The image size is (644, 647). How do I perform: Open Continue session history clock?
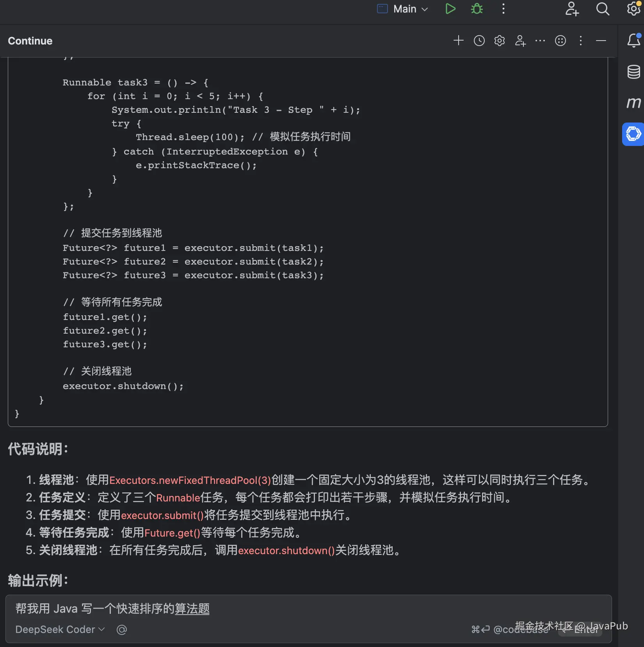tap(479, 41)
